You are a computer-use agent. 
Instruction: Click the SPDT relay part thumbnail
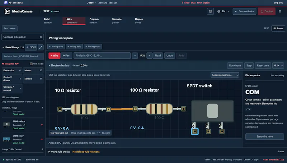coord(6,139)
